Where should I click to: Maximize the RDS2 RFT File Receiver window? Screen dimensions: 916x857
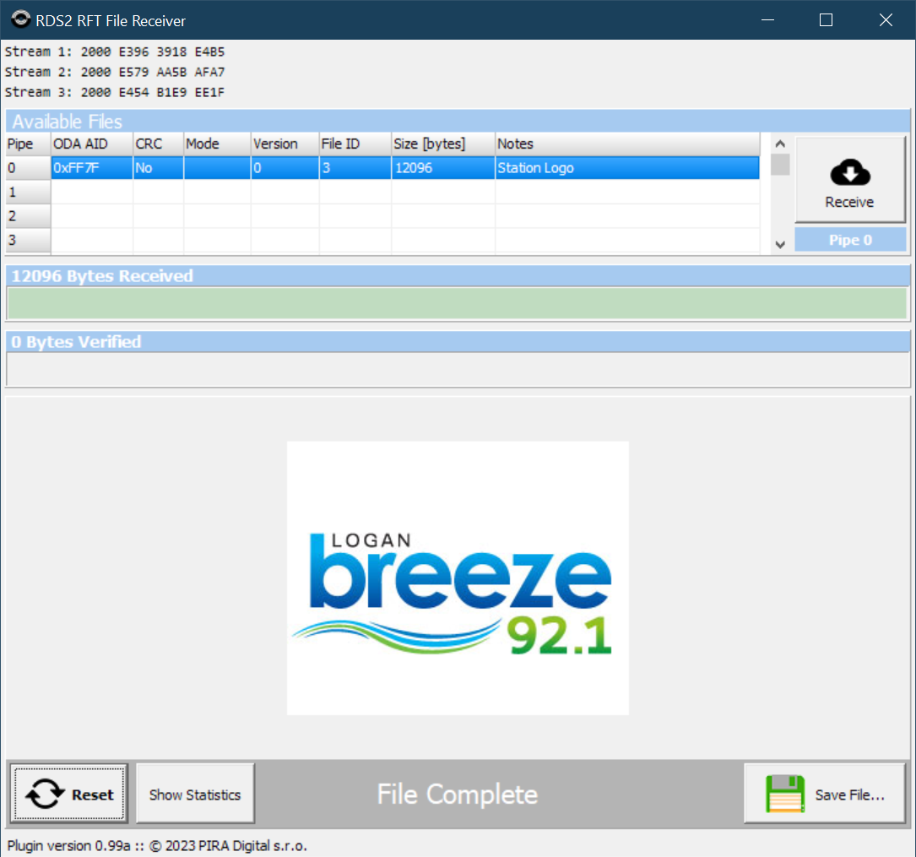[826, 19]
